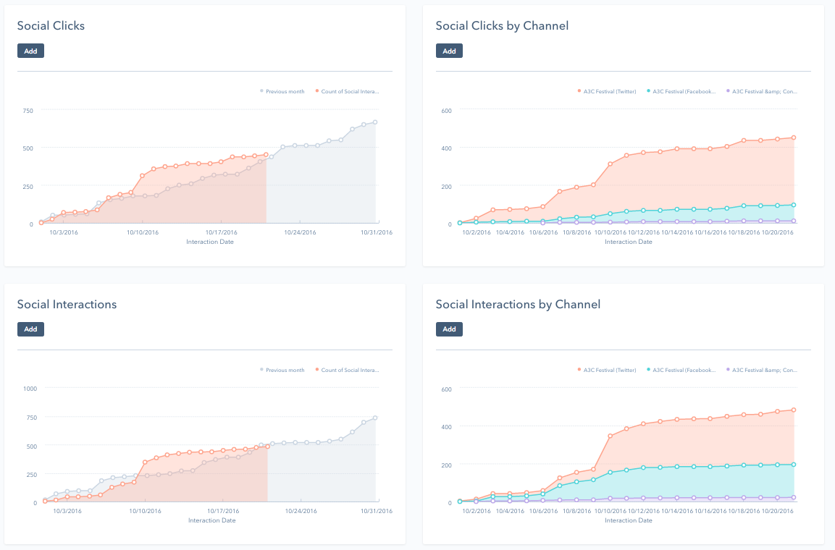Image resolution: width=835 pixels, height=550 pixels.
Task: Click the Twitter legend marker in Social Interactions by Channel
Action: tap(579, 370)
